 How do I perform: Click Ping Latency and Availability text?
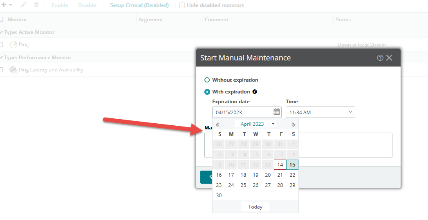(51, 70)
